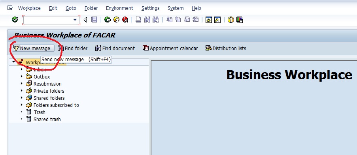Click the Outbox folder icon
The height and width of the screenshot is (155, 357).
coord(29,77)
